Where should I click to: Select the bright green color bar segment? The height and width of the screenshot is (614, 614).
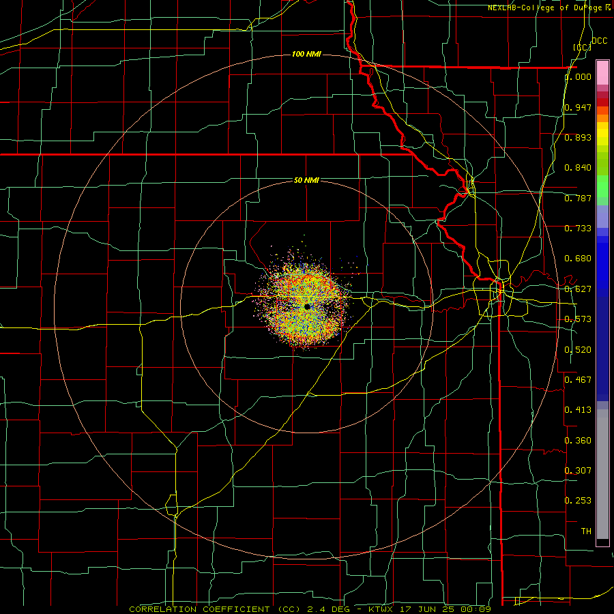click(602, 186)
